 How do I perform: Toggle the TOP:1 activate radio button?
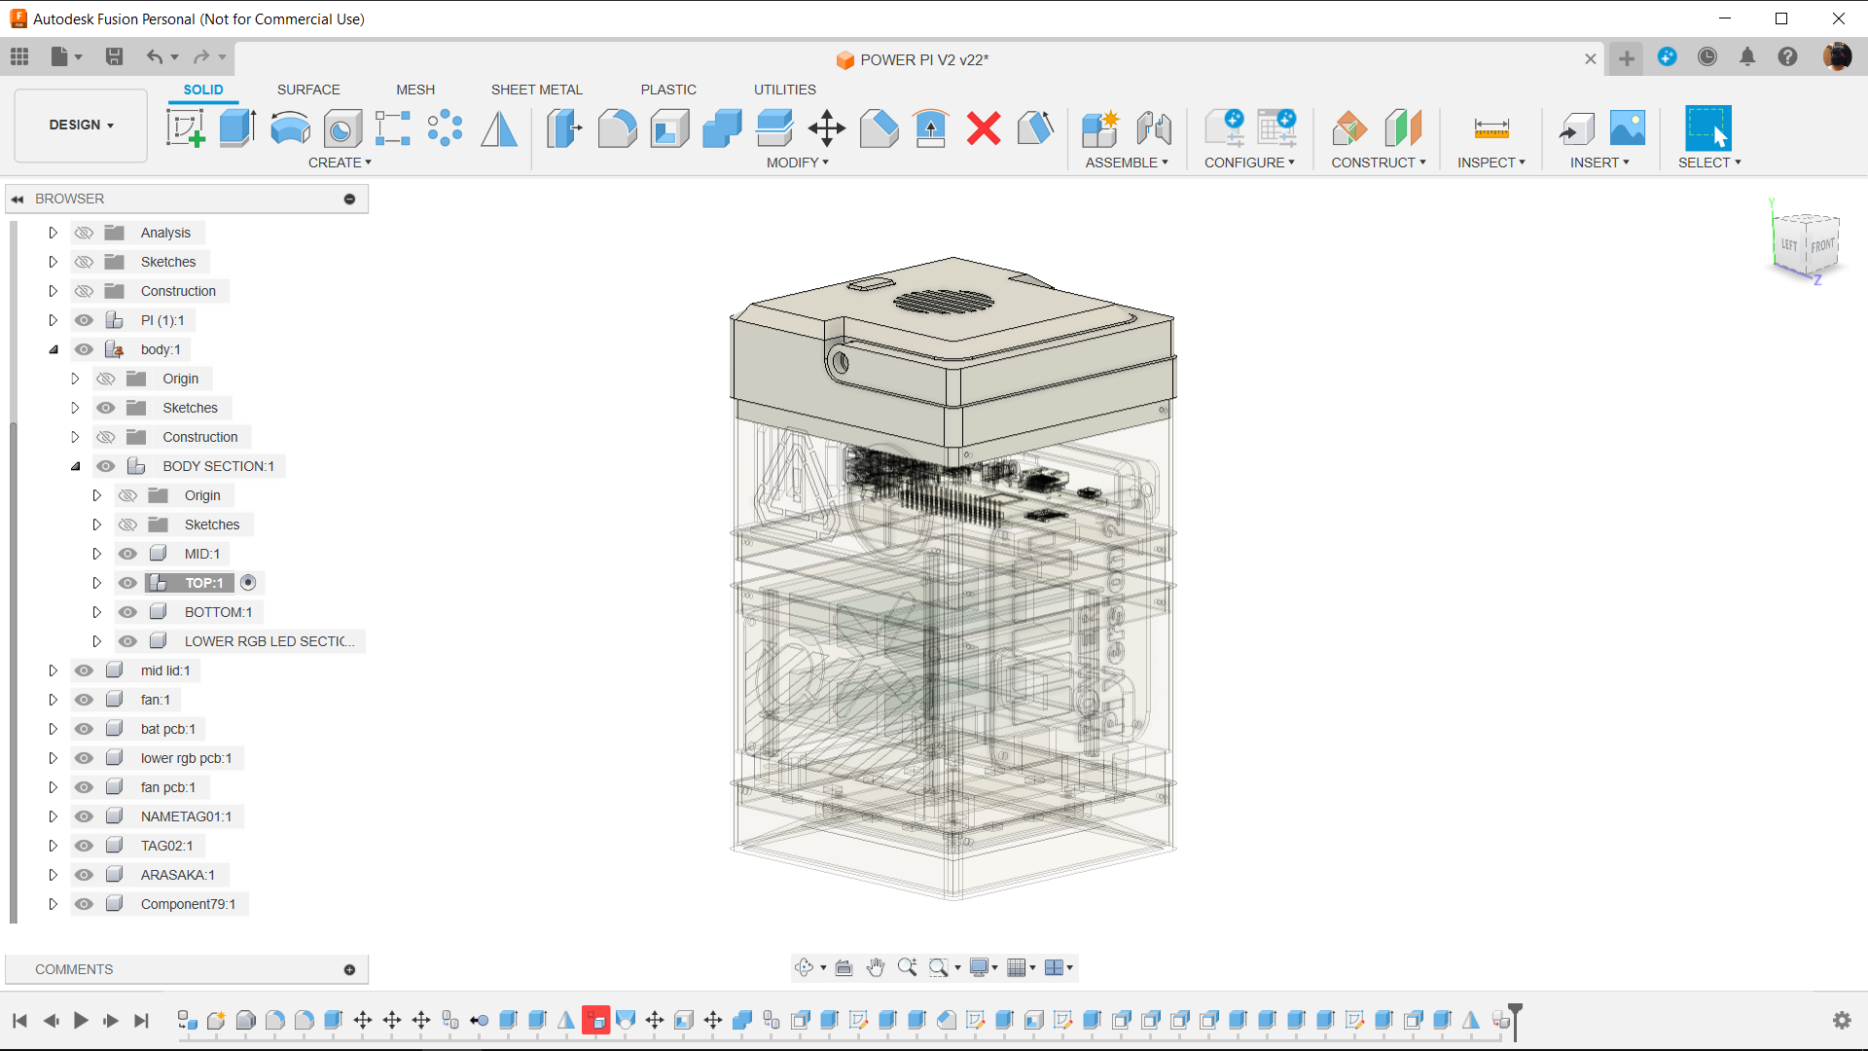coord(248,583)
